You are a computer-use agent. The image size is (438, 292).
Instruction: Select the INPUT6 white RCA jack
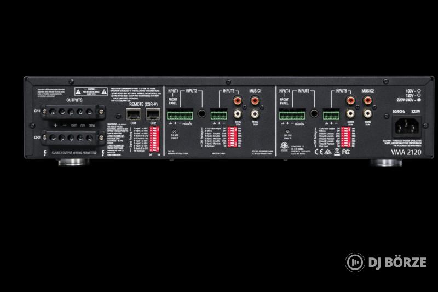(x=350, y=113)
